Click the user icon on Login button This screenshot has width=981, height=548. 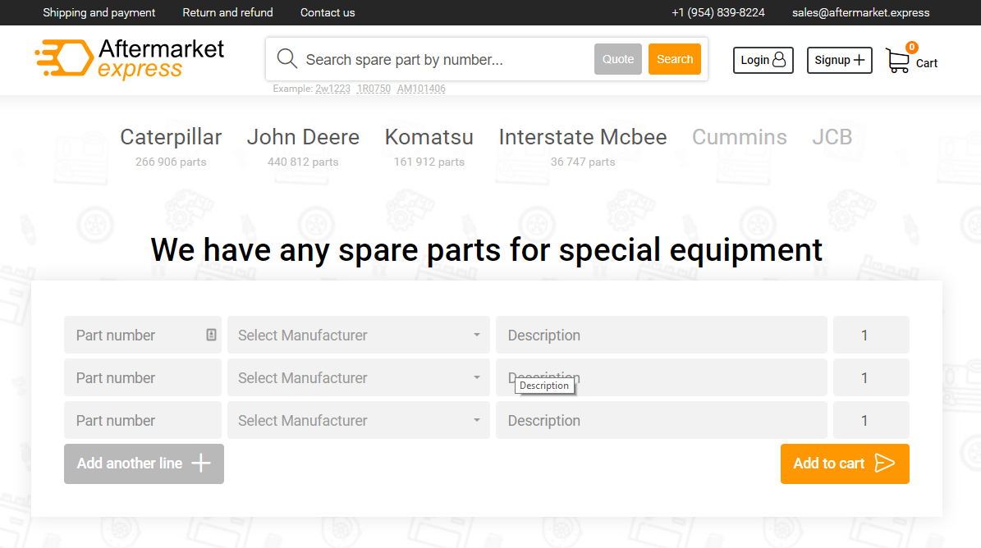(x=779, y=59)
